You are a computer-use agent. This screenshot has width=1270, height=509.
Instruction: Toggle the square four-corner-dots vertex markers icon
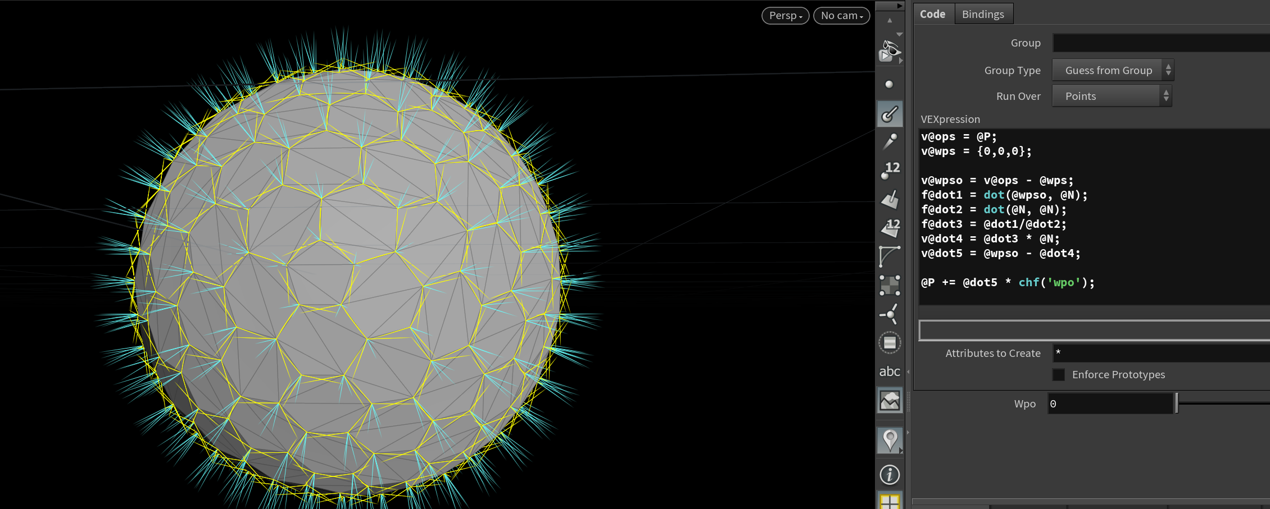pyautogui.click(x=890, y=285)
